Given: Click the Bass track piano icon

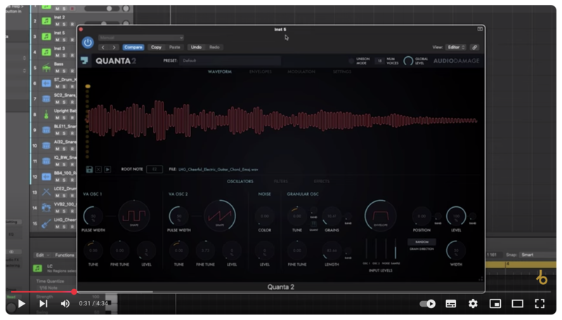Looking at the screenshot, I should click(46, 67).
